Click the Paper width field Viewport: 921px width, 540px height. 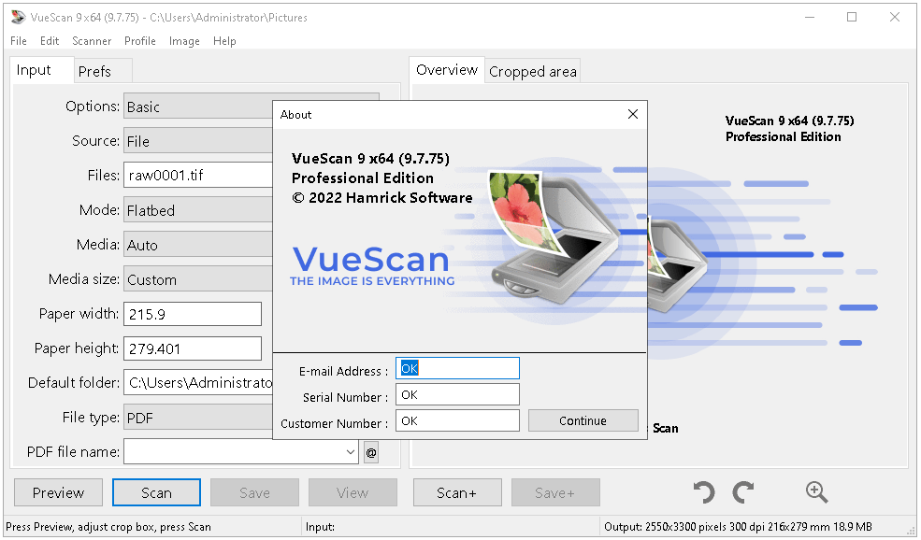pyautogui.click(x=193, y=314)
